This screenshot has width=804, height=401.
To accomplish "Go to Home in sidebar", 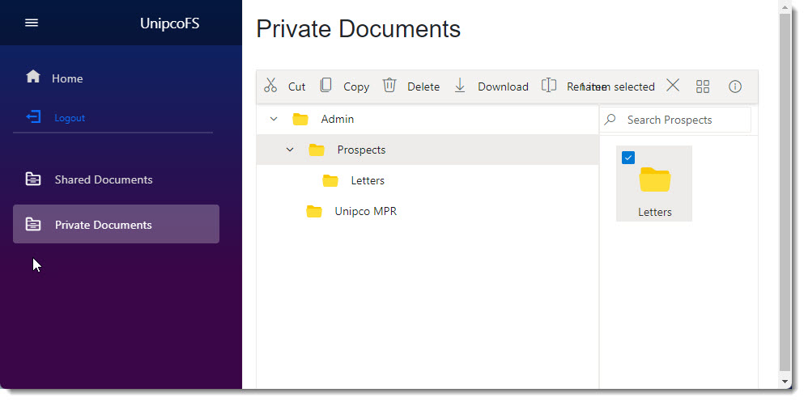I will [x=67, y=78].
